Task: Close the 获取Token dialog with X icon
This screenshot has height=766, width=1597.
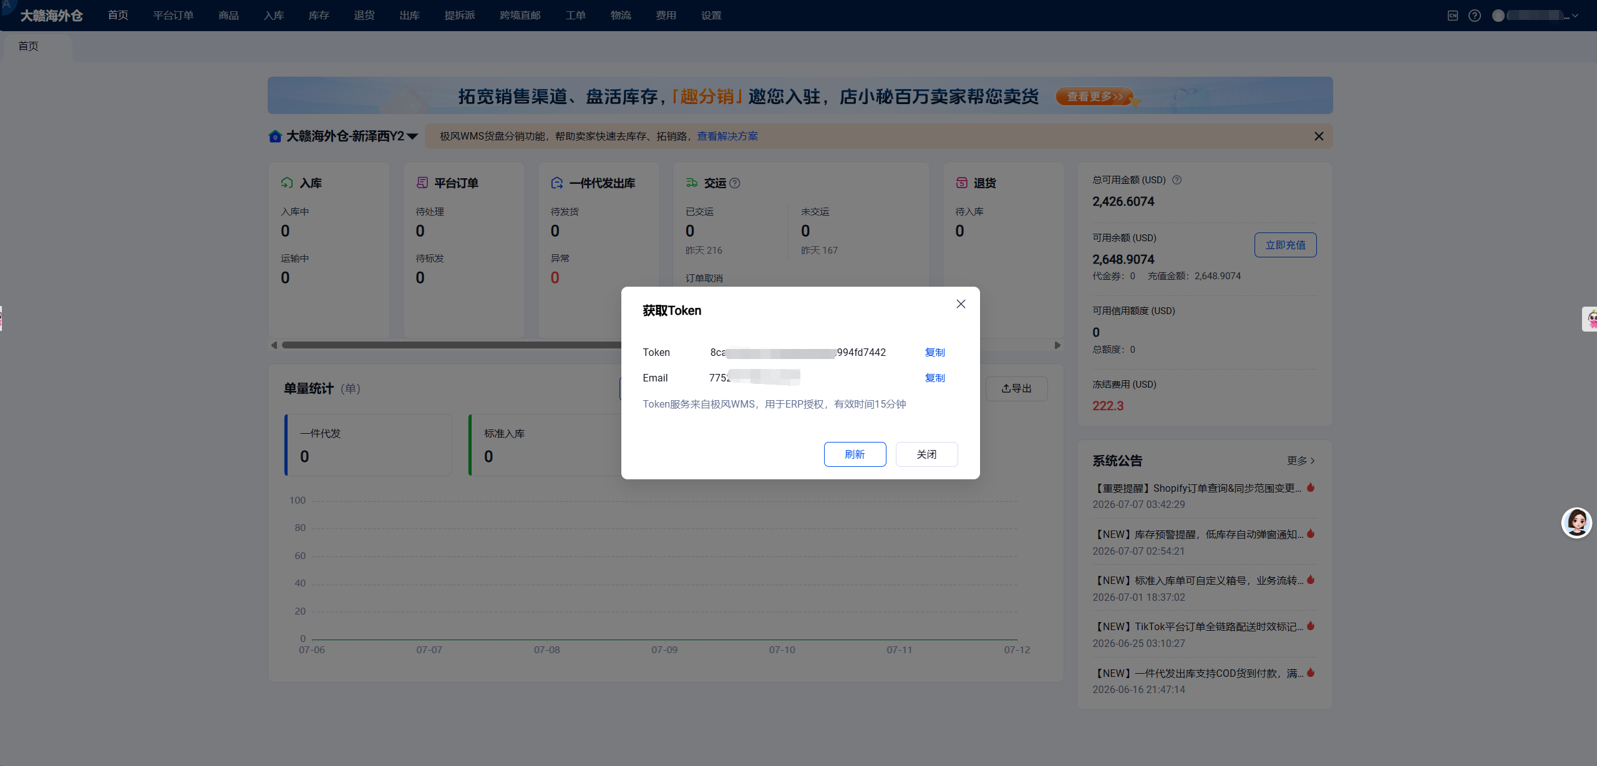Action: click(961, 304)
